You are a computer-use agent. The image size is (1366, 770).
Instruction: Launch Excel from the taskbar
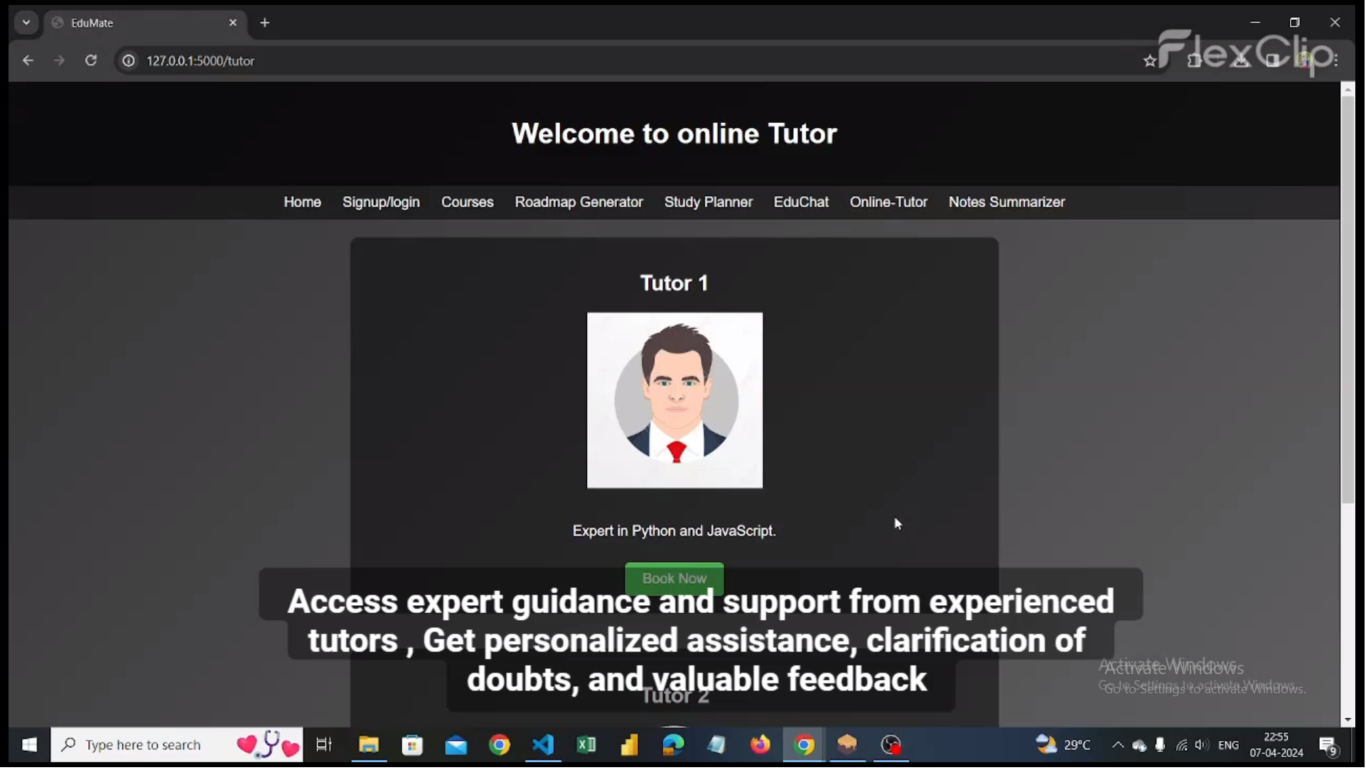(x=587, y=746)
